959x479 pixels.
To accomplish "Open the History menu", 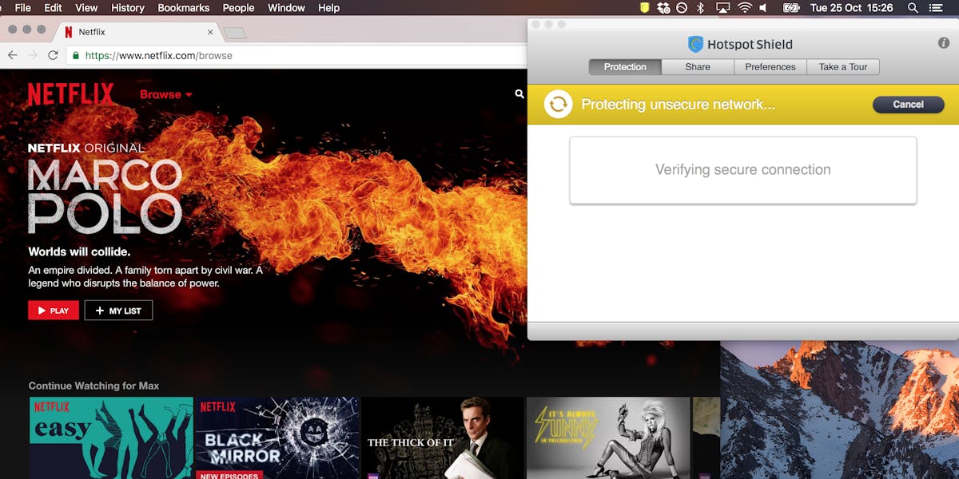I will [x=128, y=8].
